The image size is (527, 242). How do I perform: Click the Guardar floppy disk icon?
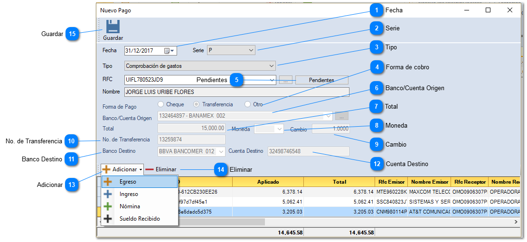pyautogui.click(x=113, y=27)
